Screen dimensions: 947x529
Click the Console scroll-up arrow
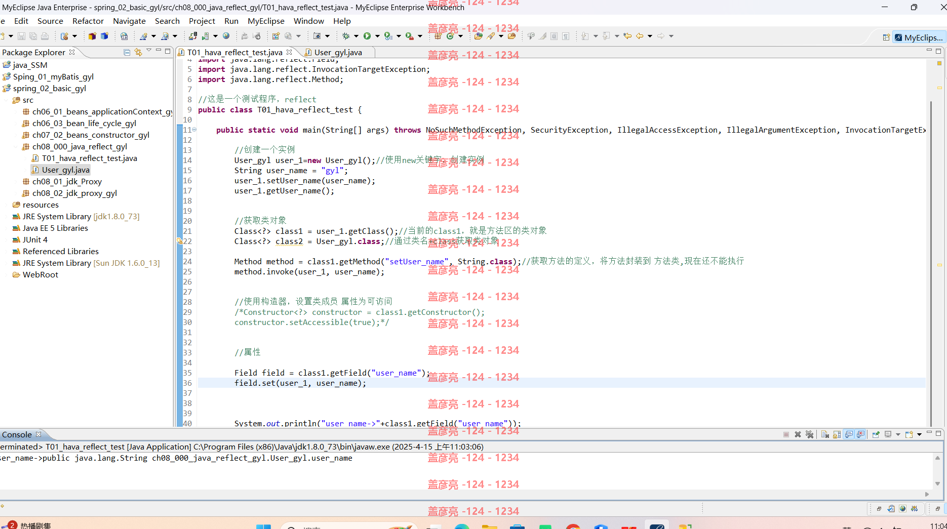tap(937, 458)
